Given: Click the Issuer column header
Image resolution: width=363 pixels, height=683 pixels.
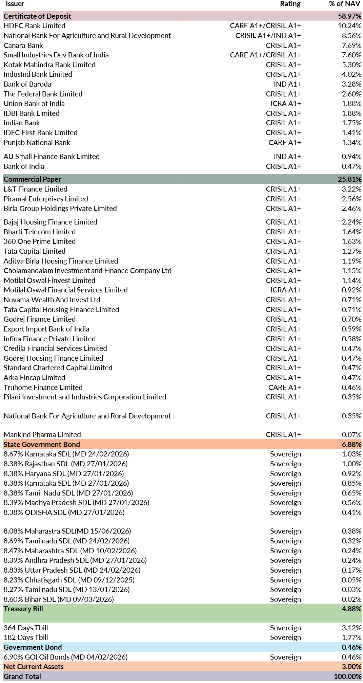Looking at the screenshot, I should click(15, 4).
